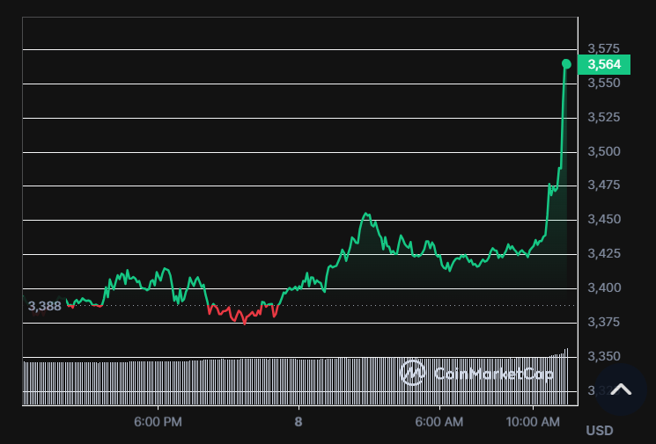Select the 3,400 price axis label
The image size is (656, 444).
tap(604, 288)
